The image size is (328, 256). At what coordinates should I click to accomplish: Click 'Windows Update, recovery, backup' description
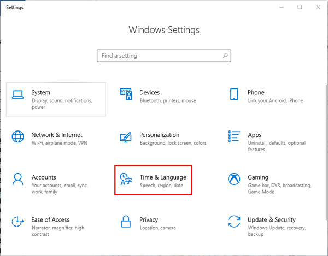[277, 231]
